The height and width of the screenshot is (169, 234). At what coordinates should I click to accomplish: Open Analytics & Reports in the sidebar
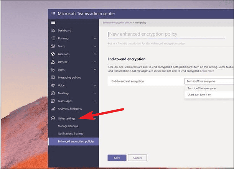pos(70,109)
